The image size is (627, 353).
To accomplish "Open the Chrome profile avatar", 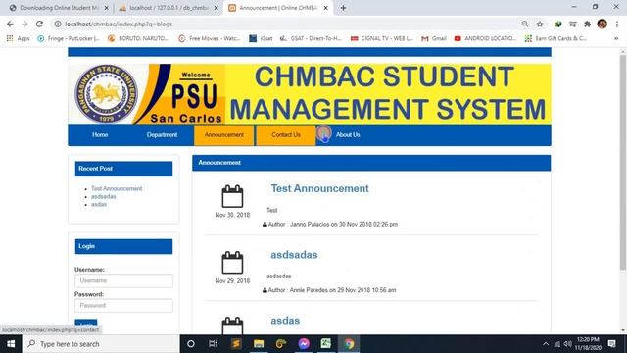I will (603, 24).
